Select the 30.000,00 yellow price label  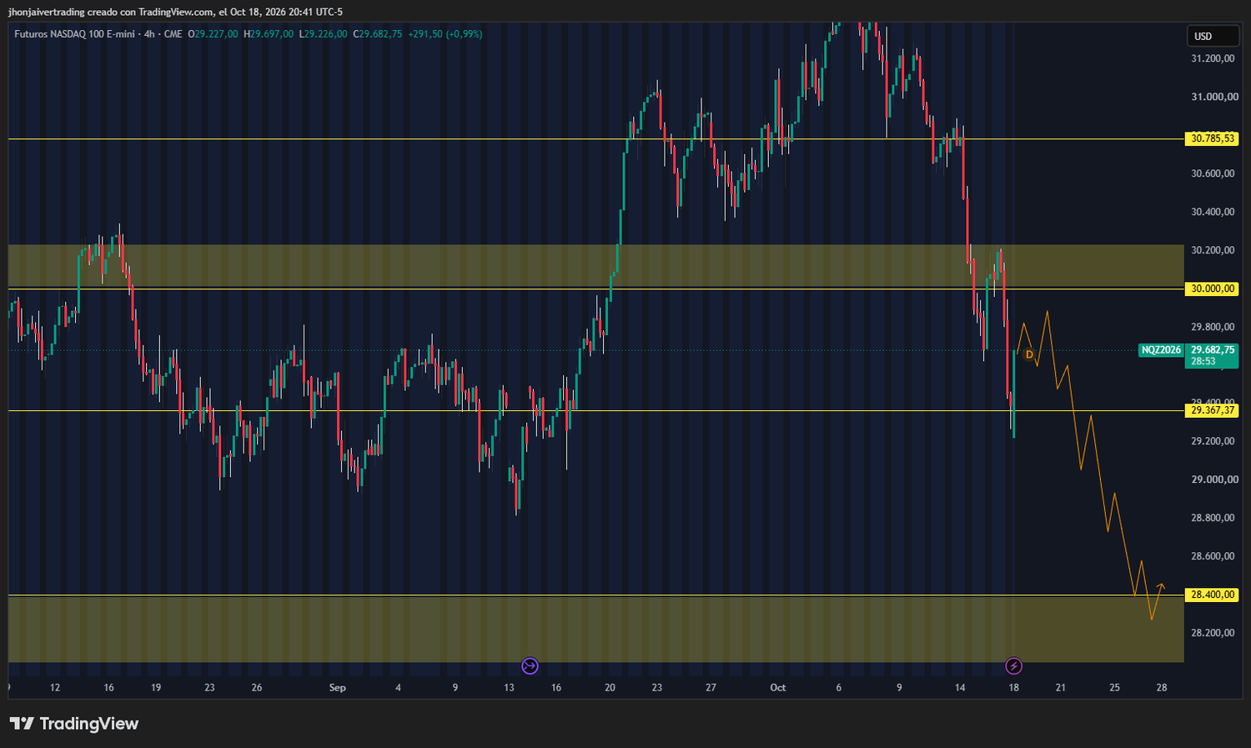[x=1213, y=289]
